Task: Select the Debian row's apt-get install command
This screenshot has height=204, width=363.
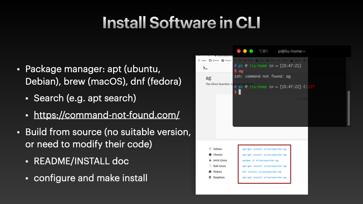Action: 264,149
